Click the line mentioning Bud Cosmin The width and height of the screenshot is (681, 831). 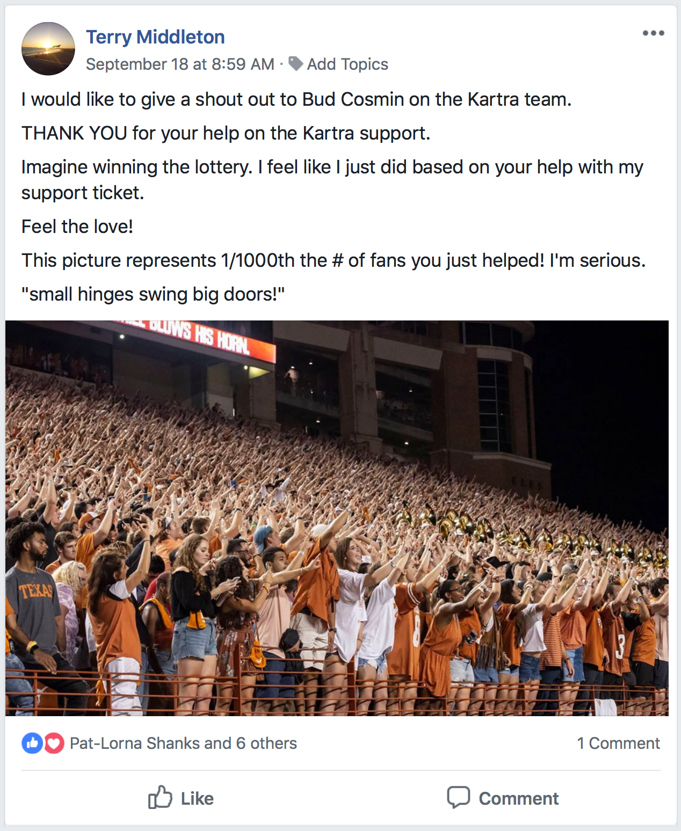click(x=296, y=100)
